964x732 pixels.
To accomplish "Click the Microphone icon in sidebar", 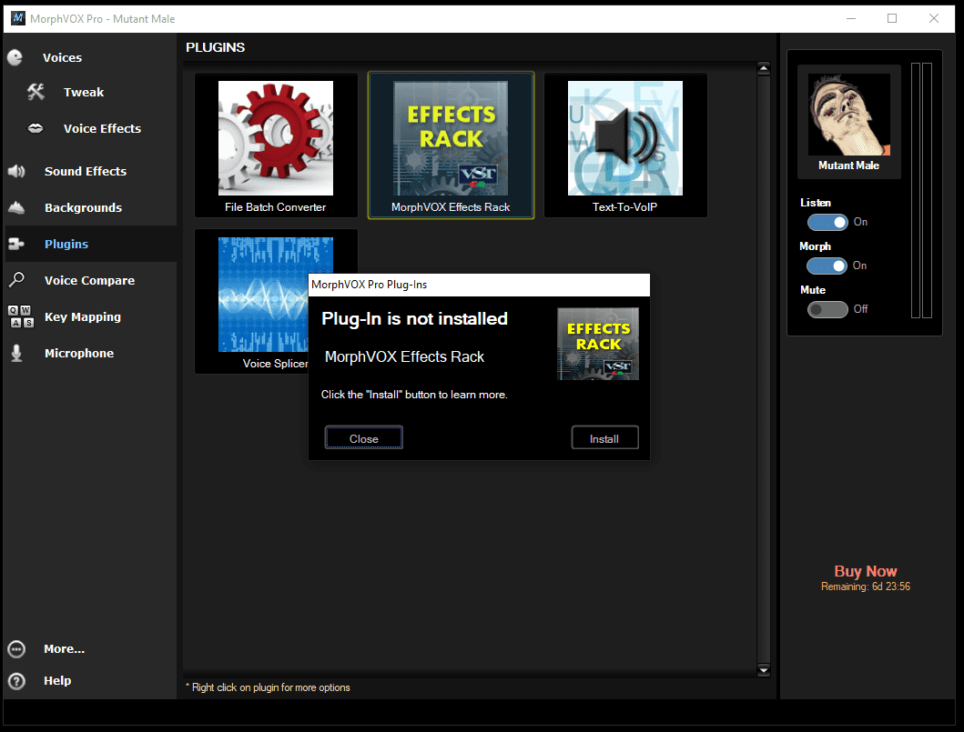I will click(x=16, y=353).
